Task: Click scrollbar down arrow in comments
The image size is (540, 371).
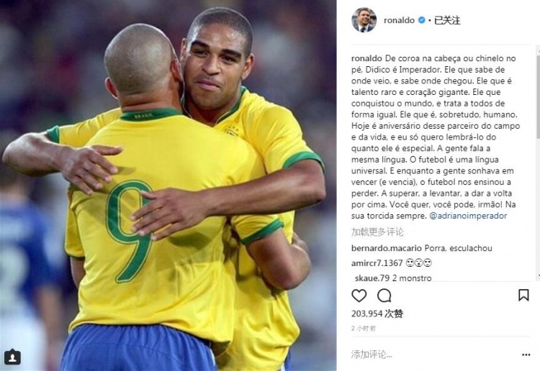Action: tap(538, 275)
